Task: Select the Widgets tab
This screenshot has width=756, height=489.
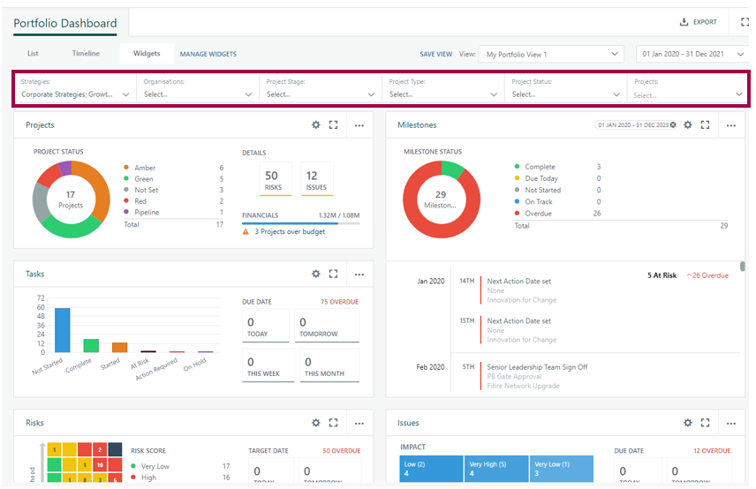Action: click(147, 54)
